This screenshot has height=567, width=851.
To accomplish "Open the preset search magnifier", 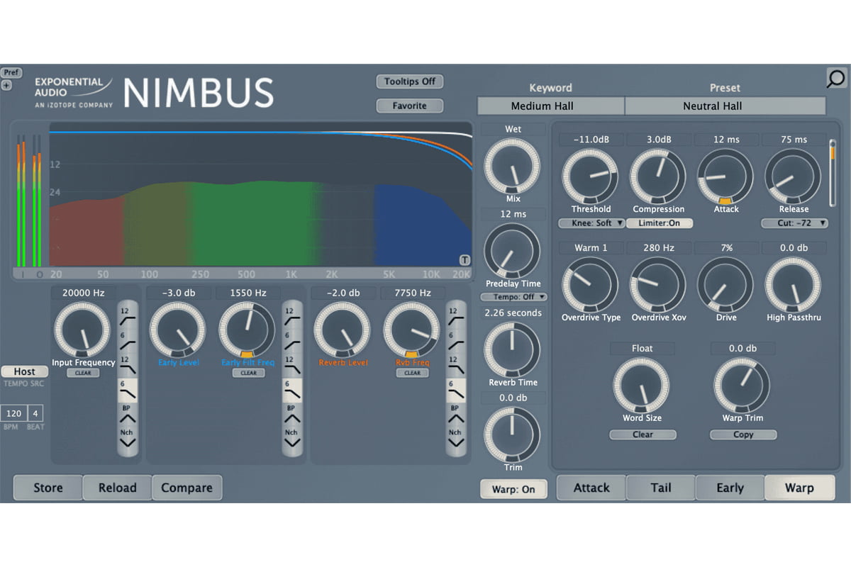I will (x=837, y=77).
